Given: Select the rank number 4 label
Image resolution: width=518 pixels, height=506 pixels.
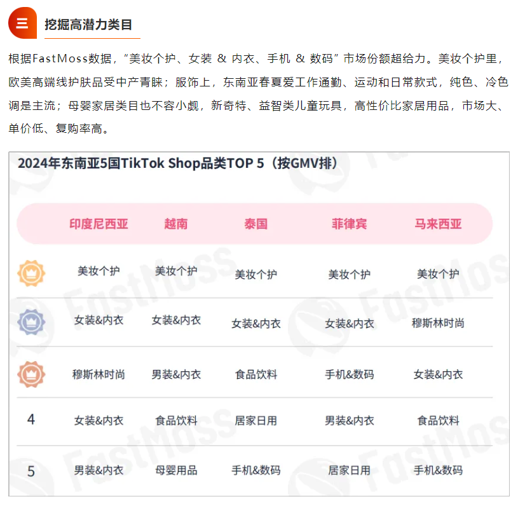Looking at the screenshot, I should pos(31,420).
